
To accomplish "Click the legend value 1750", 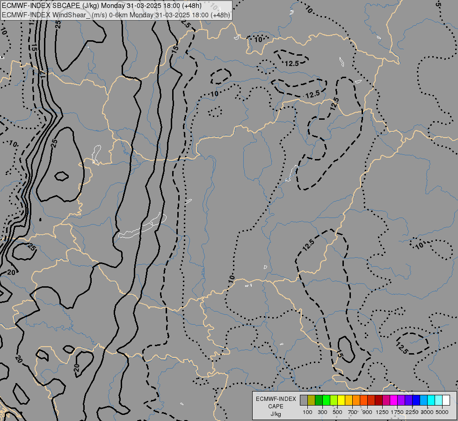I will tap(397, 412).
